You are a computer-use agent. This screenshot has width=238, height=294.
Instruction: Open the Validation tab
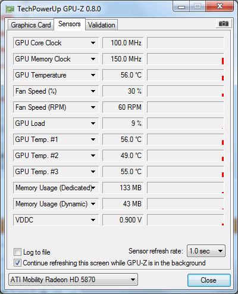(x=102, y=25)
